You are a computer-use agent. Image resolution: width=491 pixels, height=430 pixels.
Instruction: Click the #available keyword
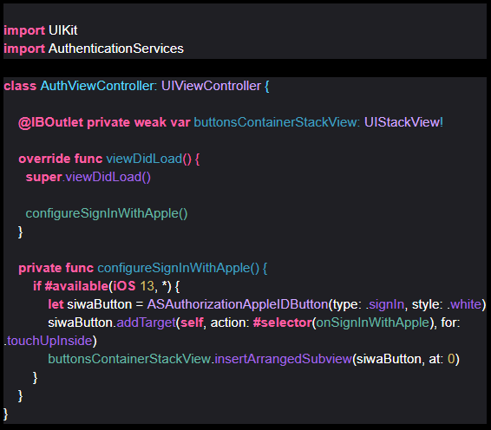(76, 286)
